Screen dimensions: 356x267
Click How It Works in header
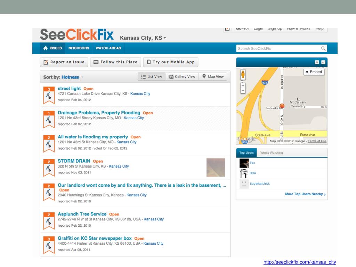(x=299, y=29)
